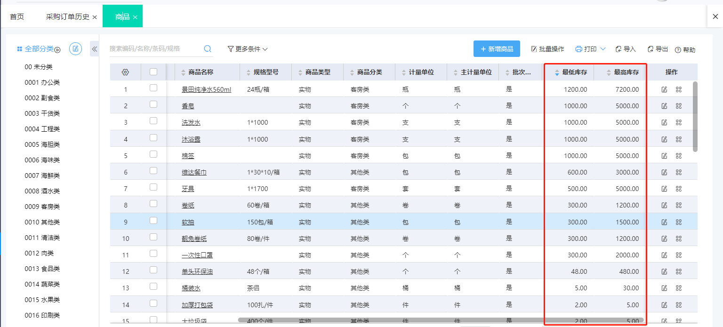Screen dimensions: 723x327
Task: Select 0009 客房类 category
Action: click(42, 207)
